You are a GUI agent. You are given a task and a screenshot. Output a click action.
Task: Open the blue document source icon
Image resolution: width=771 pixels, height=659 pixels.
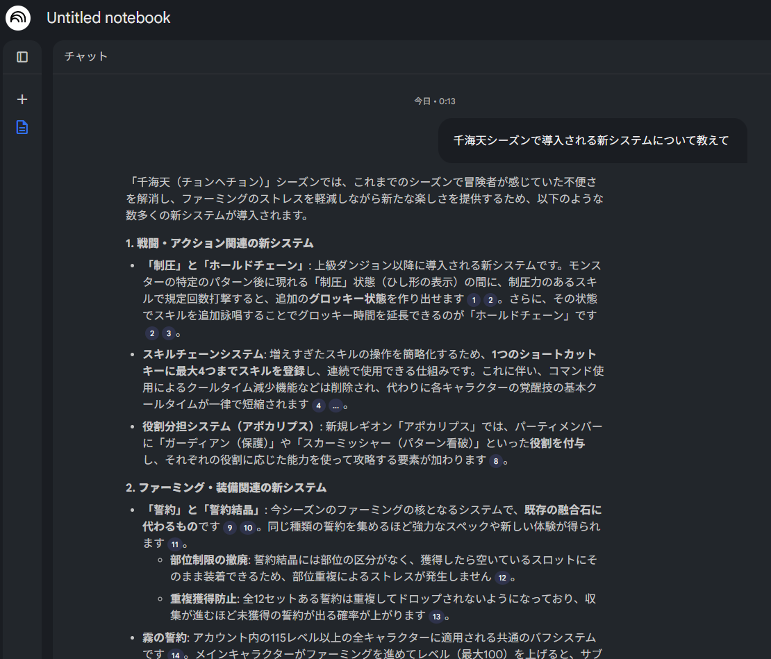(x=22, y=128)
